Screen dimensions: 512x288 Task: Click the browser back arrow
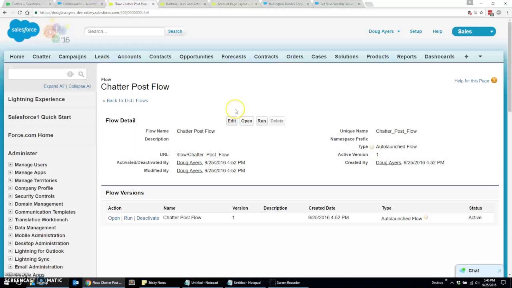pos(5,12)
